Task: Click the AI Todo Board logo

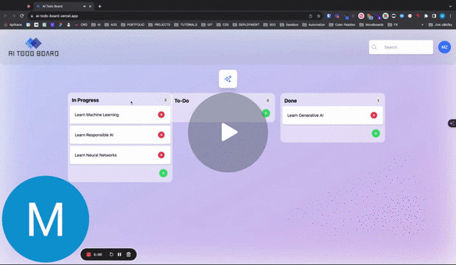Action: point(33,47)
